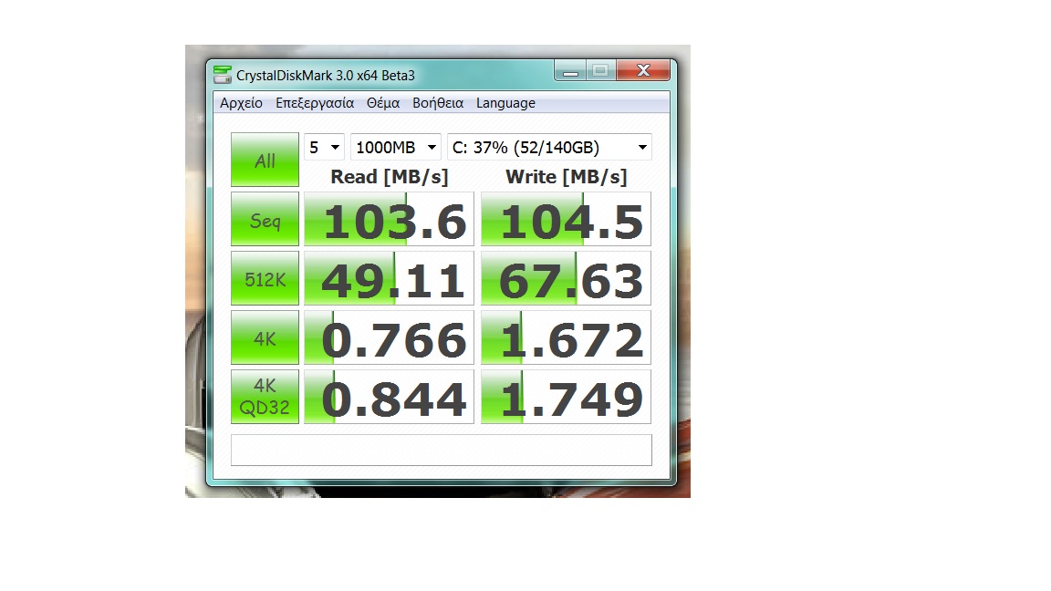This screenshot has width=1051, height=591.
Task: Click the 512K read result 49.11
Action: (389, 278)
